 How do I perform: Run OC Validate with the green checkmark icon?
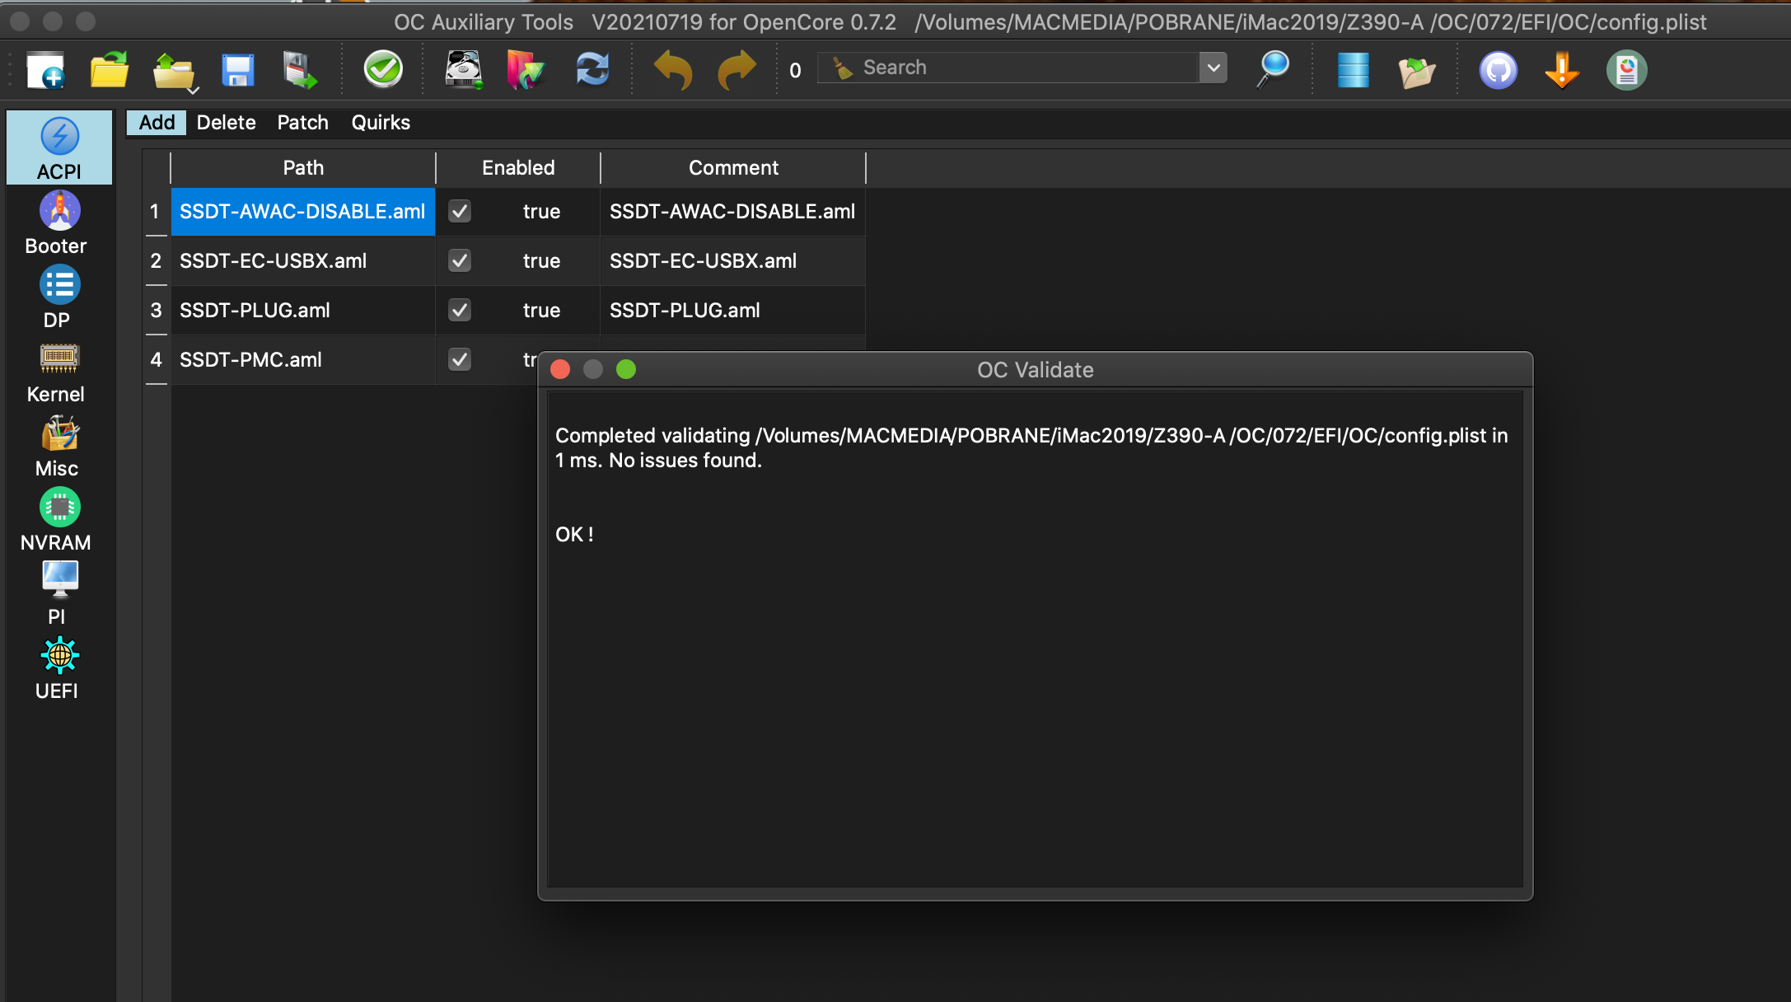click(383, 69)
